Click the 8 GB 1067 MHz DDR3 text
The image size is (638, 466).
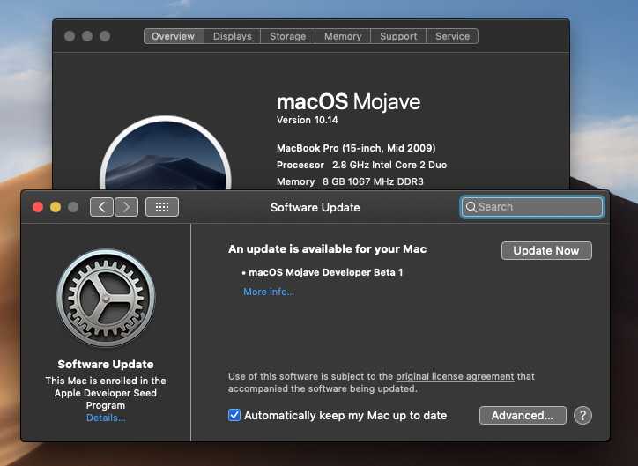click(x=373, y=181)
